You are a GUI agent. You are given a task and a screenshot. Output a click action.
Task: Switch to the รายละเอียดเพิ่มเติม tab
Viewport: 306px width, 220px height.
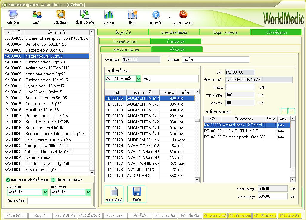[x=174, y=32]
